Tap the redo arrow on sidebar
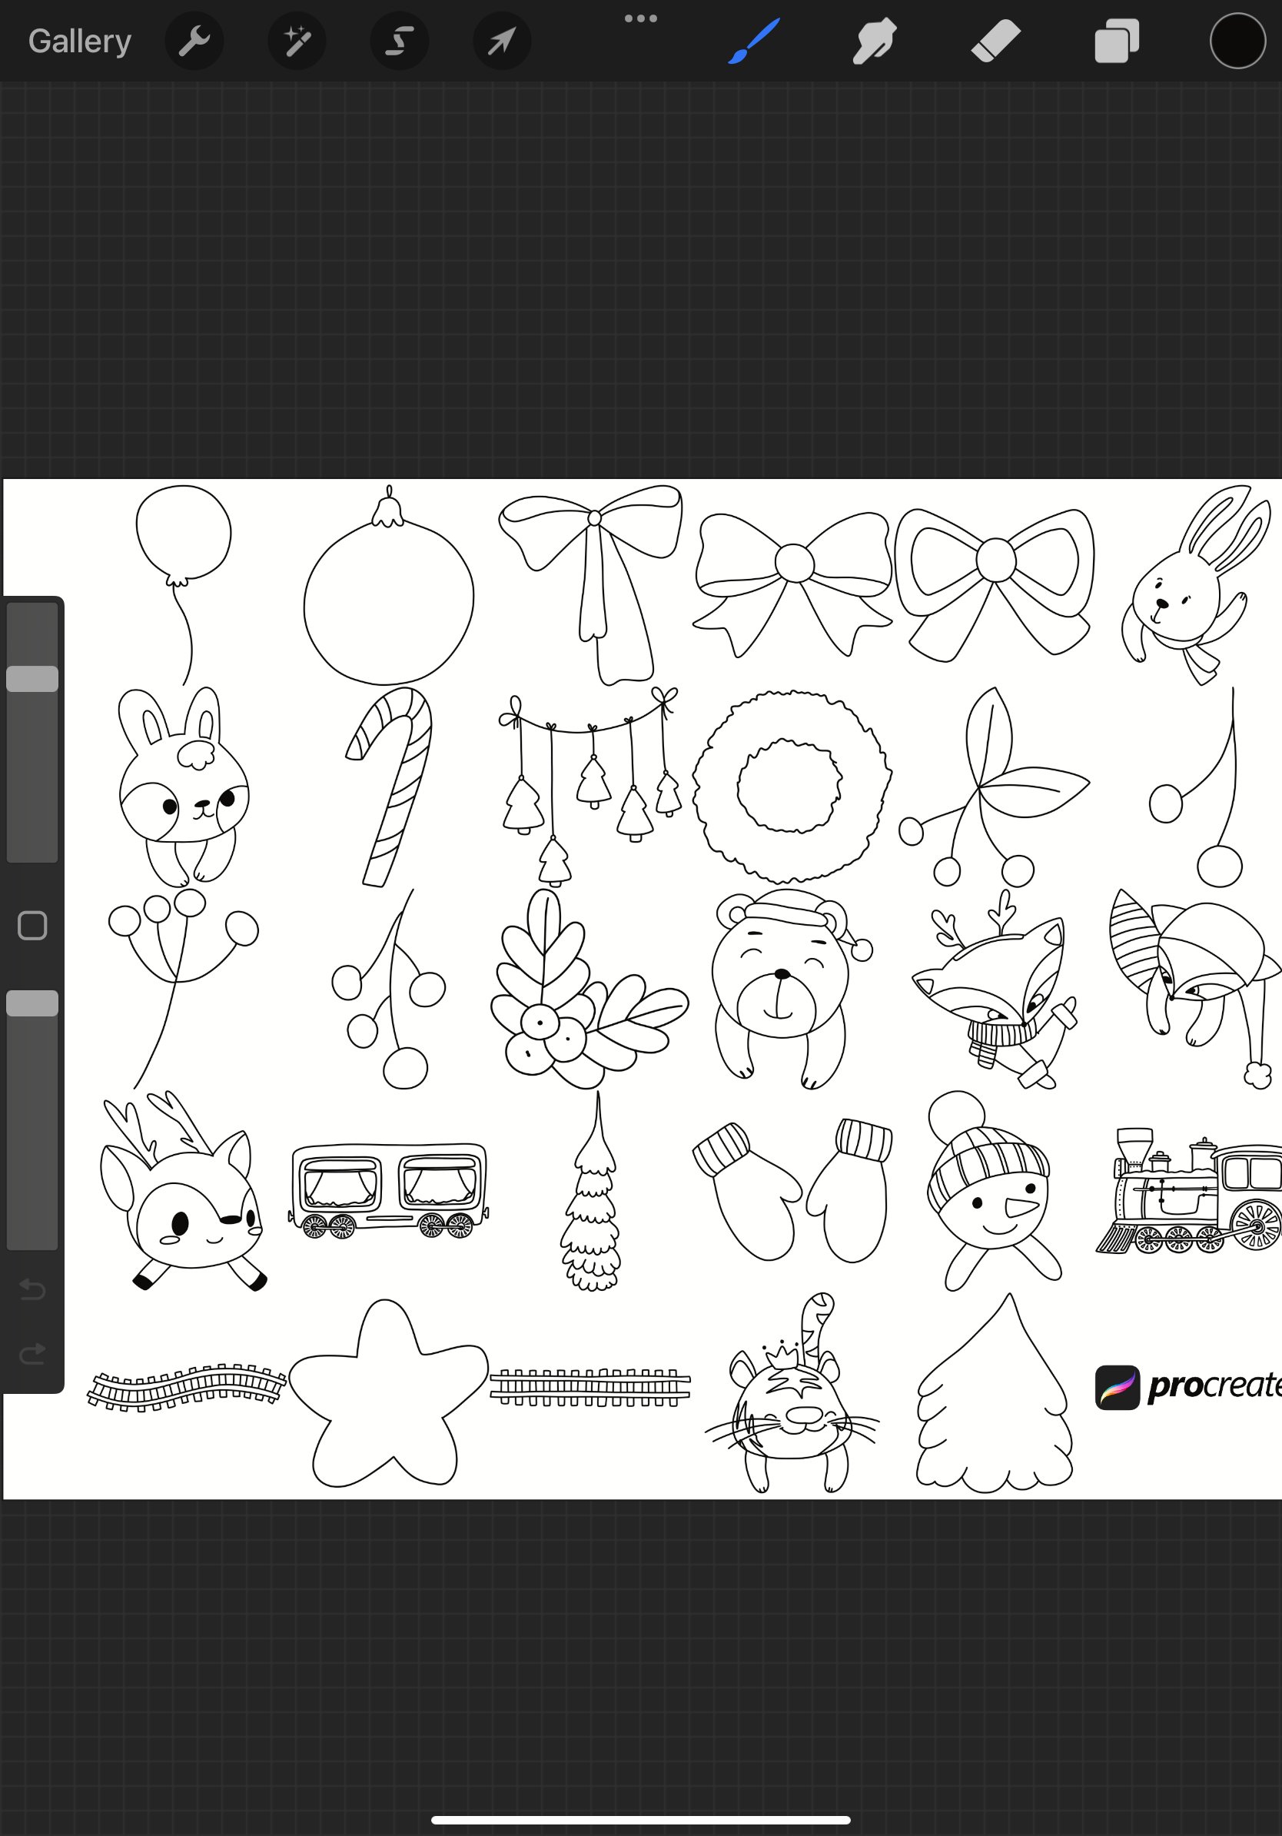1282x1836 pixels. [32, 1353]
